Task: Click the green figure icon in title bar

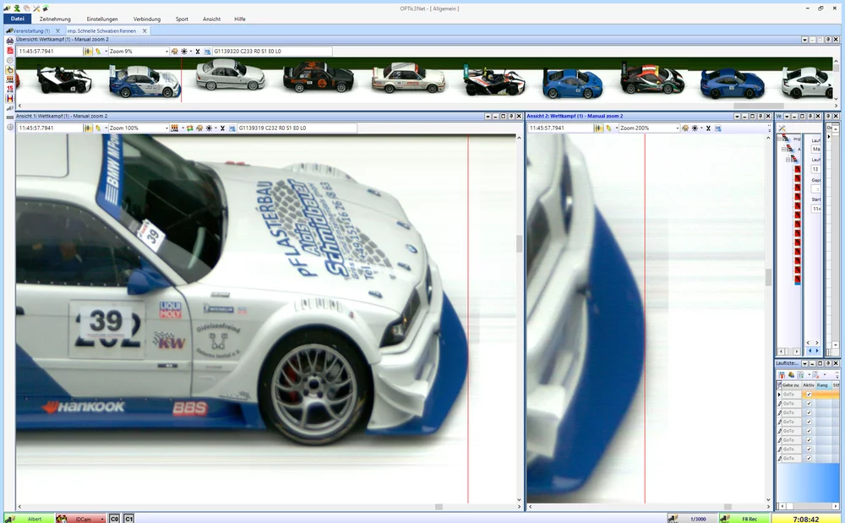Action: 17,8
